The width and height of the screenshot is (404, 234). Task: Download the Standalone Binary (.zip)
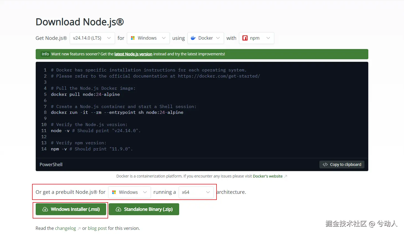(x=144, y=209)
